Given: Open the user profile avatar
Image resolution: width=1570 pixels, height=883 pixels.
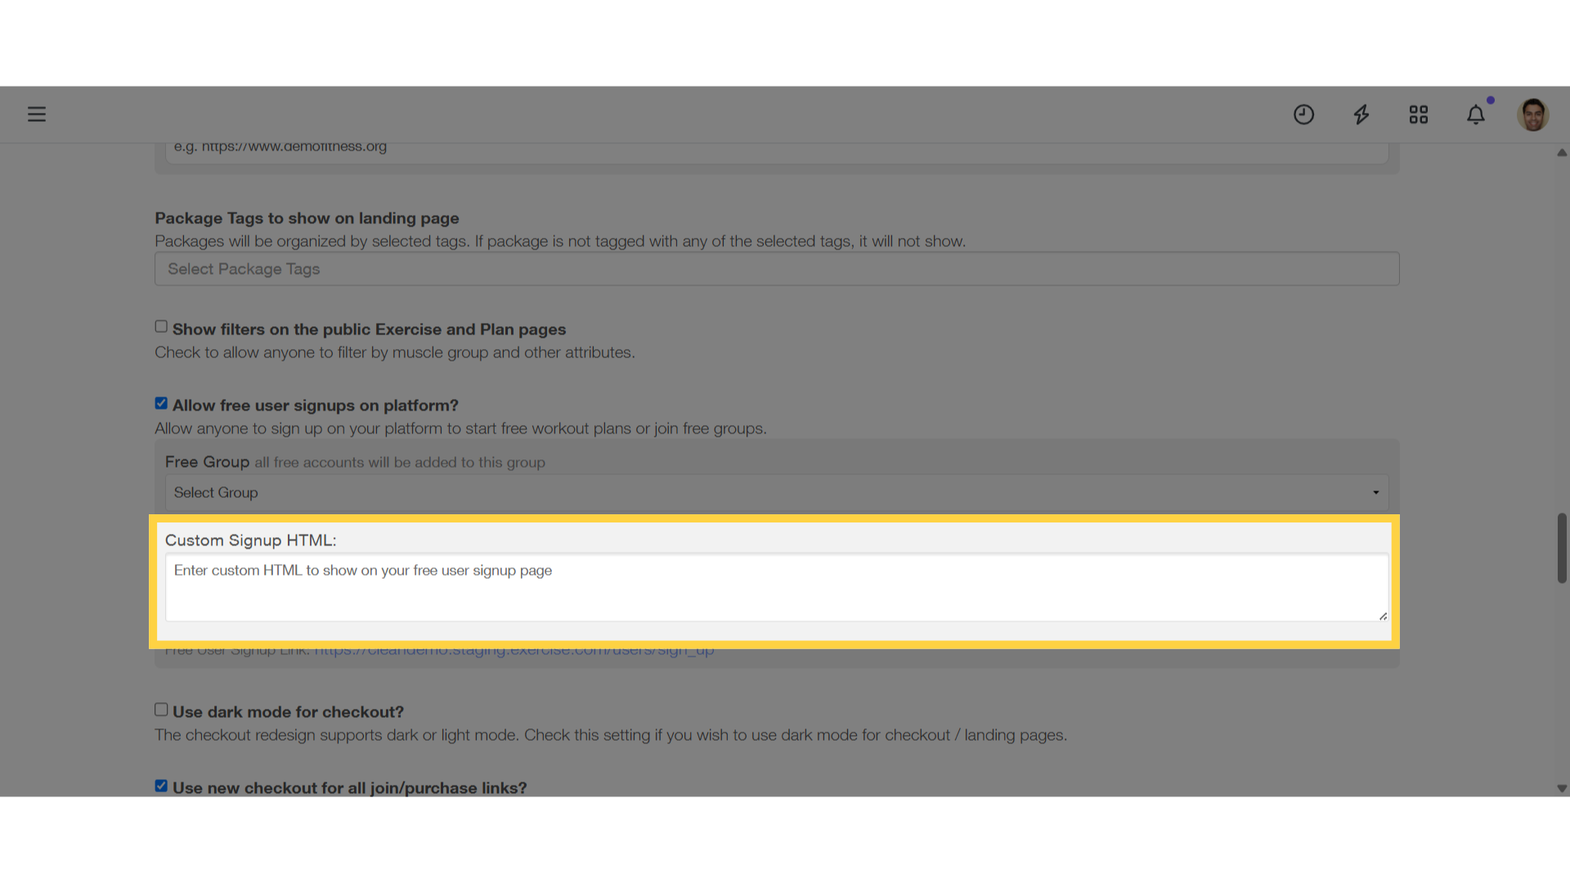Looking at the screenshot, I should point(1533,114).
